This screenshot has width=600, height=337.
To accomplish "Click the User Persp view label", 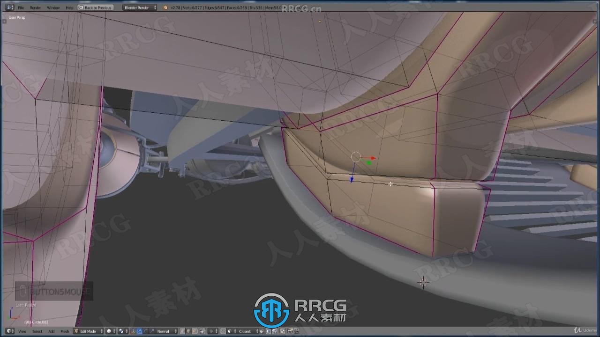I will click(x=17, y=17).
